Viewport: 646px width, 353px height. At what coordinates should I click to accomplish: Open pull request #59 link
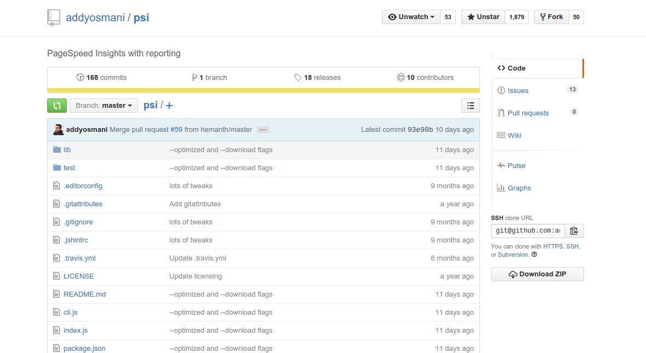point(176,130)
